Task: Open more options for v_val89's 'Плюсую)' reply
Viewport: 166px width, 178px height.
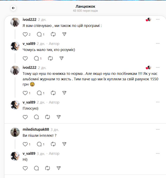Action: click(x=158, y=102)
